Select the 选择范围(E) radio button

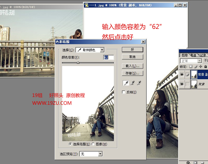[x=70, y=144]
